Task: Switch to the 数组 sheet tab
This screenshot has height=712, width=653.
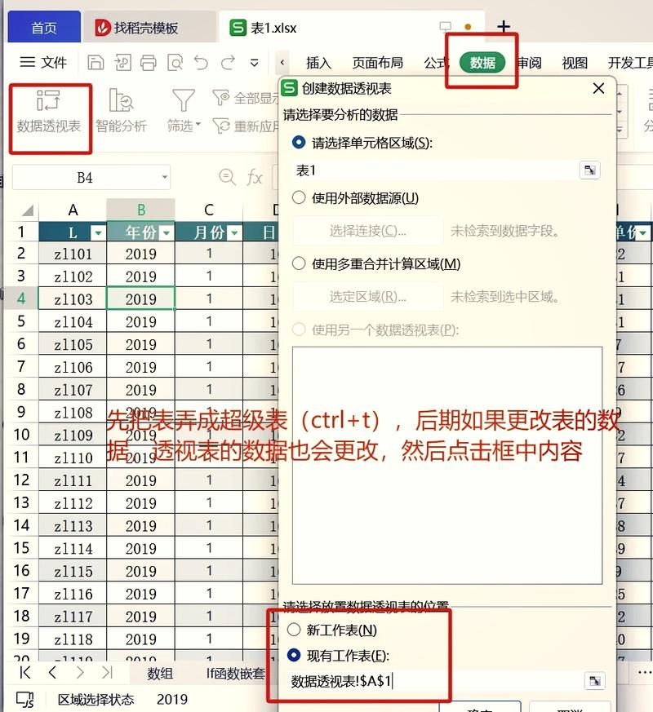Action: (160, 673)
